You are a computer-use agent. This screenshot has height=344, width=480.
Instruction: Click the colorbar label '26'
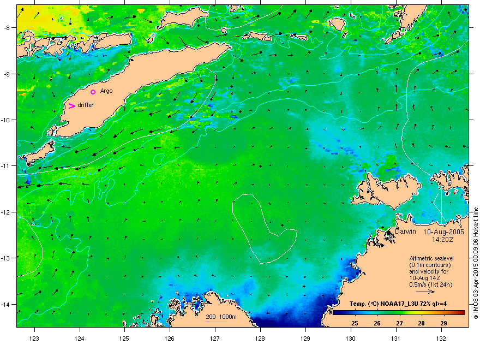[x=377, y=323]
